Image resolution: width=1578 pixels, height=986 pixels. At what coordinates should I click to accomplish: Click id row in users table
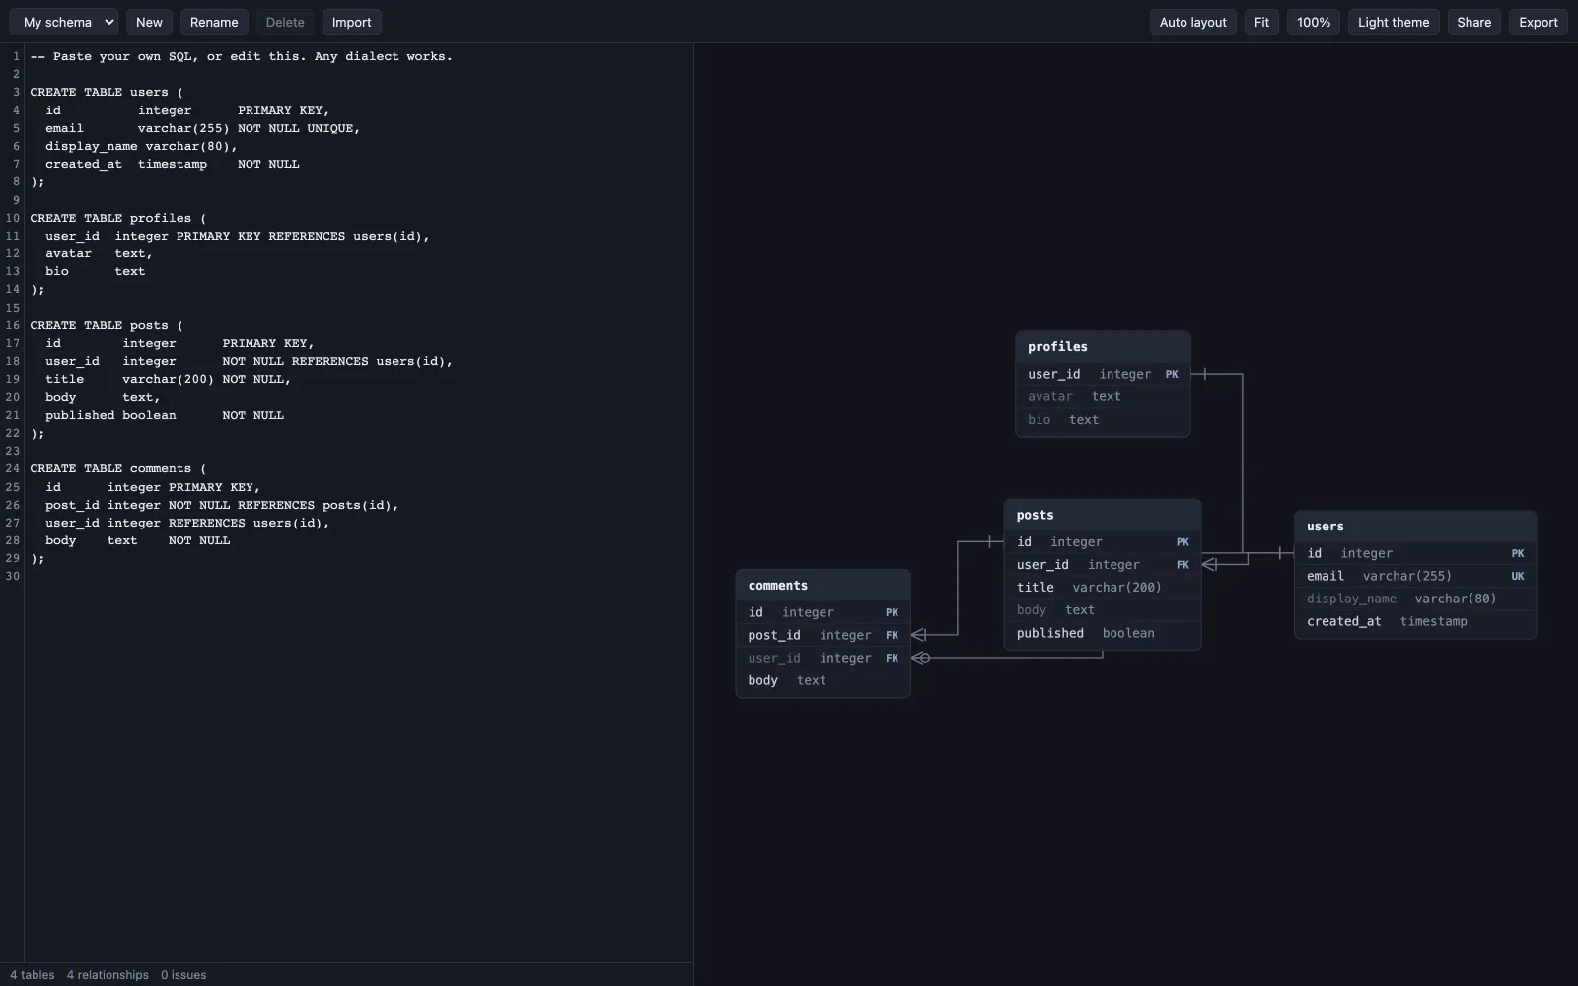(x=1415, y=553)
